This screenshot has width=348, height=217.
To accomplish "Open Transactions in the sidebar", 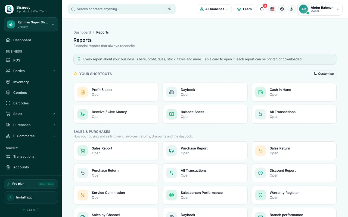I will [31, 157].
